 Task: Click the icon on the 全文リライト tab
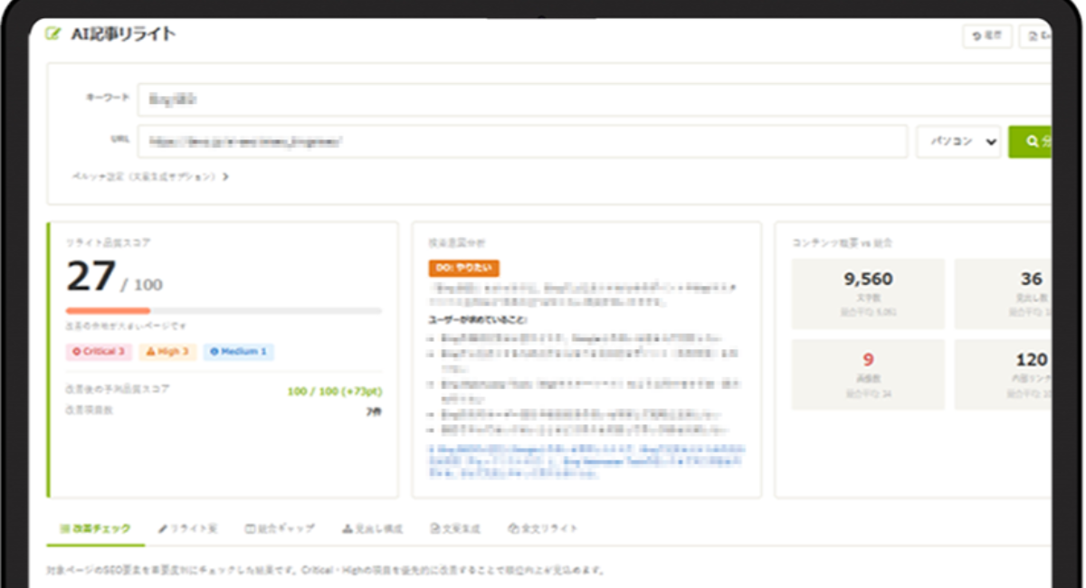[x=513, y=528]
